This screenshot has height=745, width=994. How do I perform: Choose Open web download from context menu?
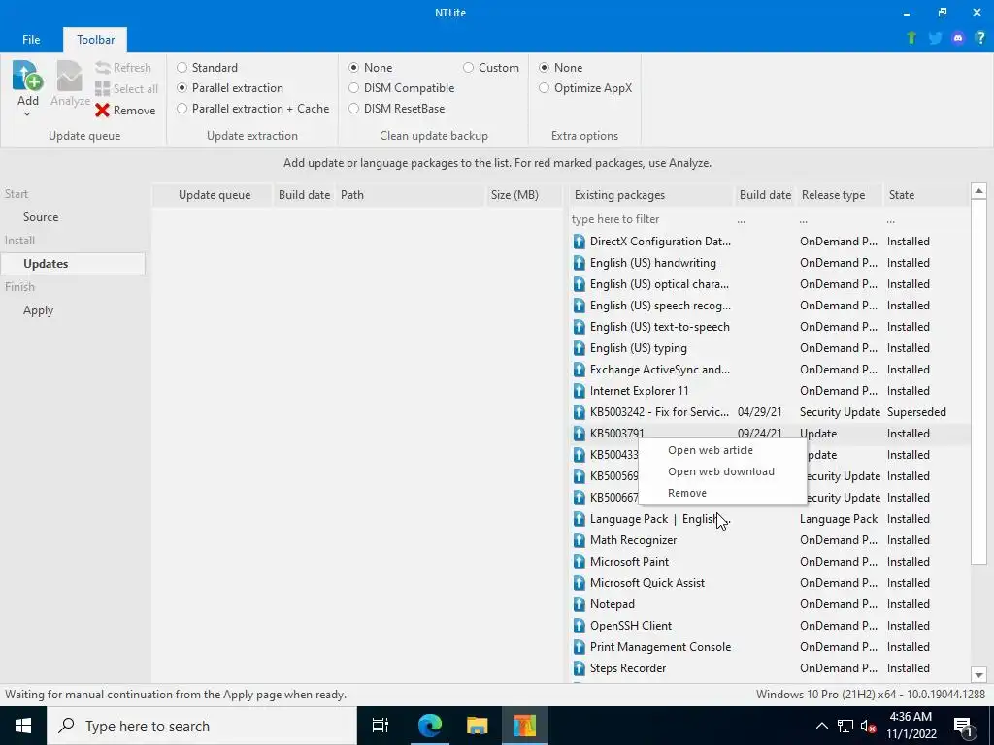click(x=722, y=472)
